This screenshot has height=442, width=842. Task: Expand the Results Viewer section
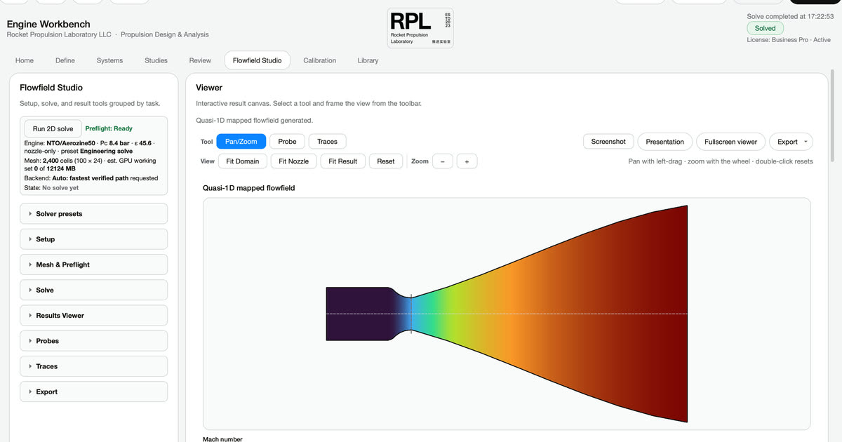[x=93, y=316]
